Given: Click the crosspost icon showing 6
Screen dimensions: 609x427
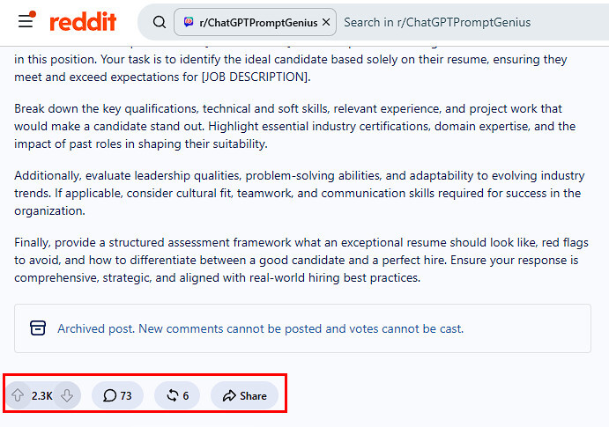Looking at the screenshot, I should pos(177,395).
